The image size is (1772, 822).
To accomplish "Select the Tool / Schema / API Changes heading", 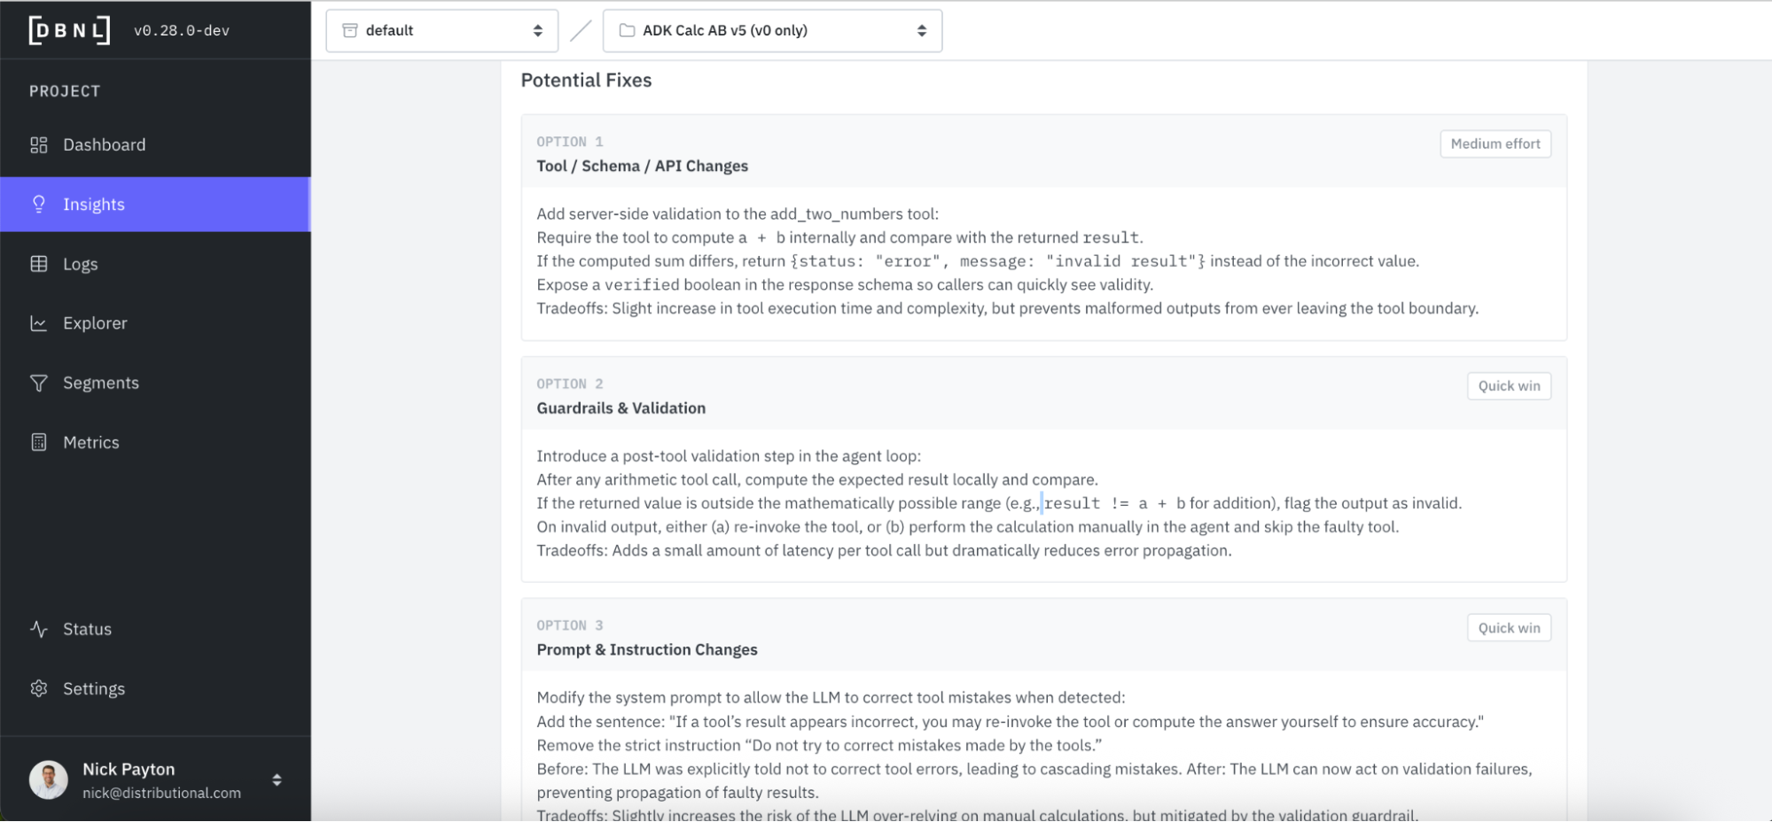I will pyautogui.click(x=642, y=166).
